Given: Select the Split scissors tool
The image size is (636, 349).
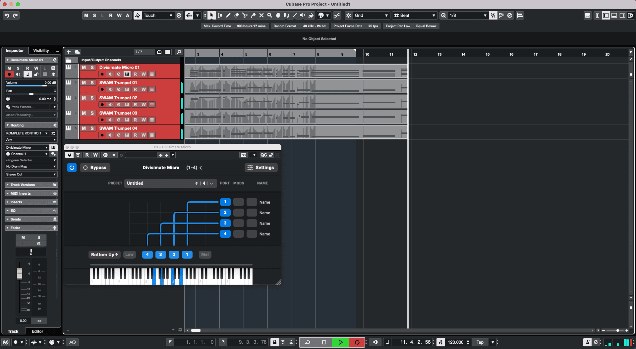Looking at the screenshot, I should click(x=245, y=15).
